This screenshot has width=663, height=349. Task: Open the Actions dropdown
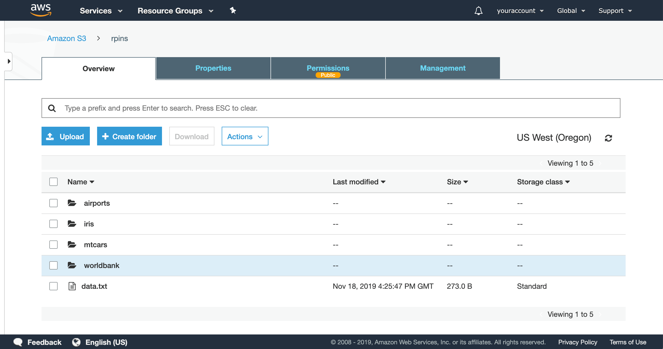[245, 136]
